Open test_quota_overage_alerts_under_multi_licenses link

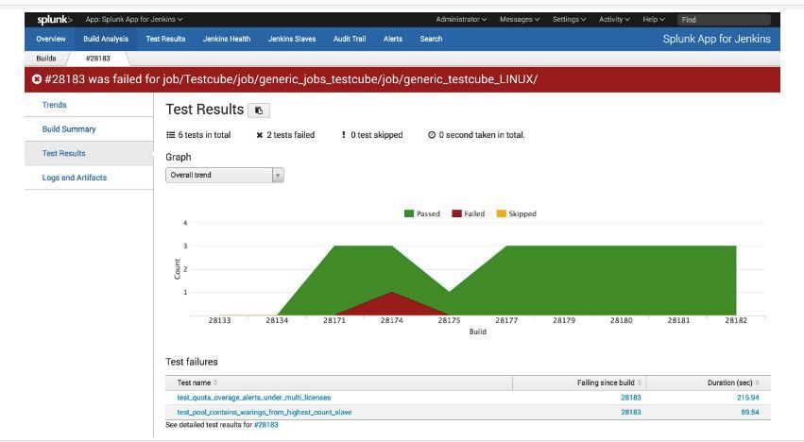coord(254,398)
